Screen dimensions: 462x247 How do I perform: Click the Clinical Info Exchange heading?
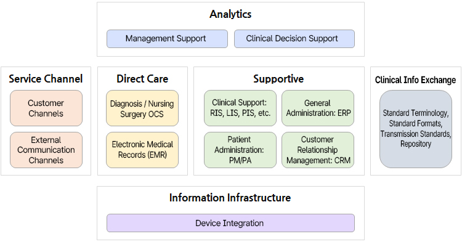tap(415, 80)
